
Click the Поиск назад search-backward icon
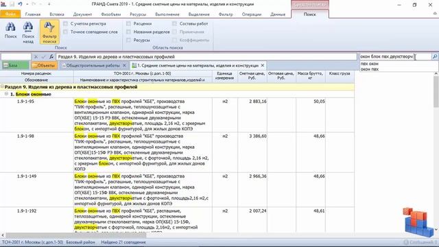click(28, 27)
